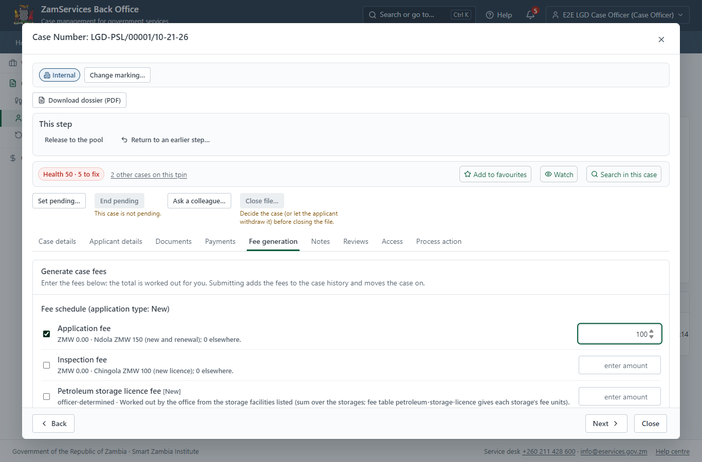
Task: Click the Next button
Action: pyautogui.click(x=606, y=423)
